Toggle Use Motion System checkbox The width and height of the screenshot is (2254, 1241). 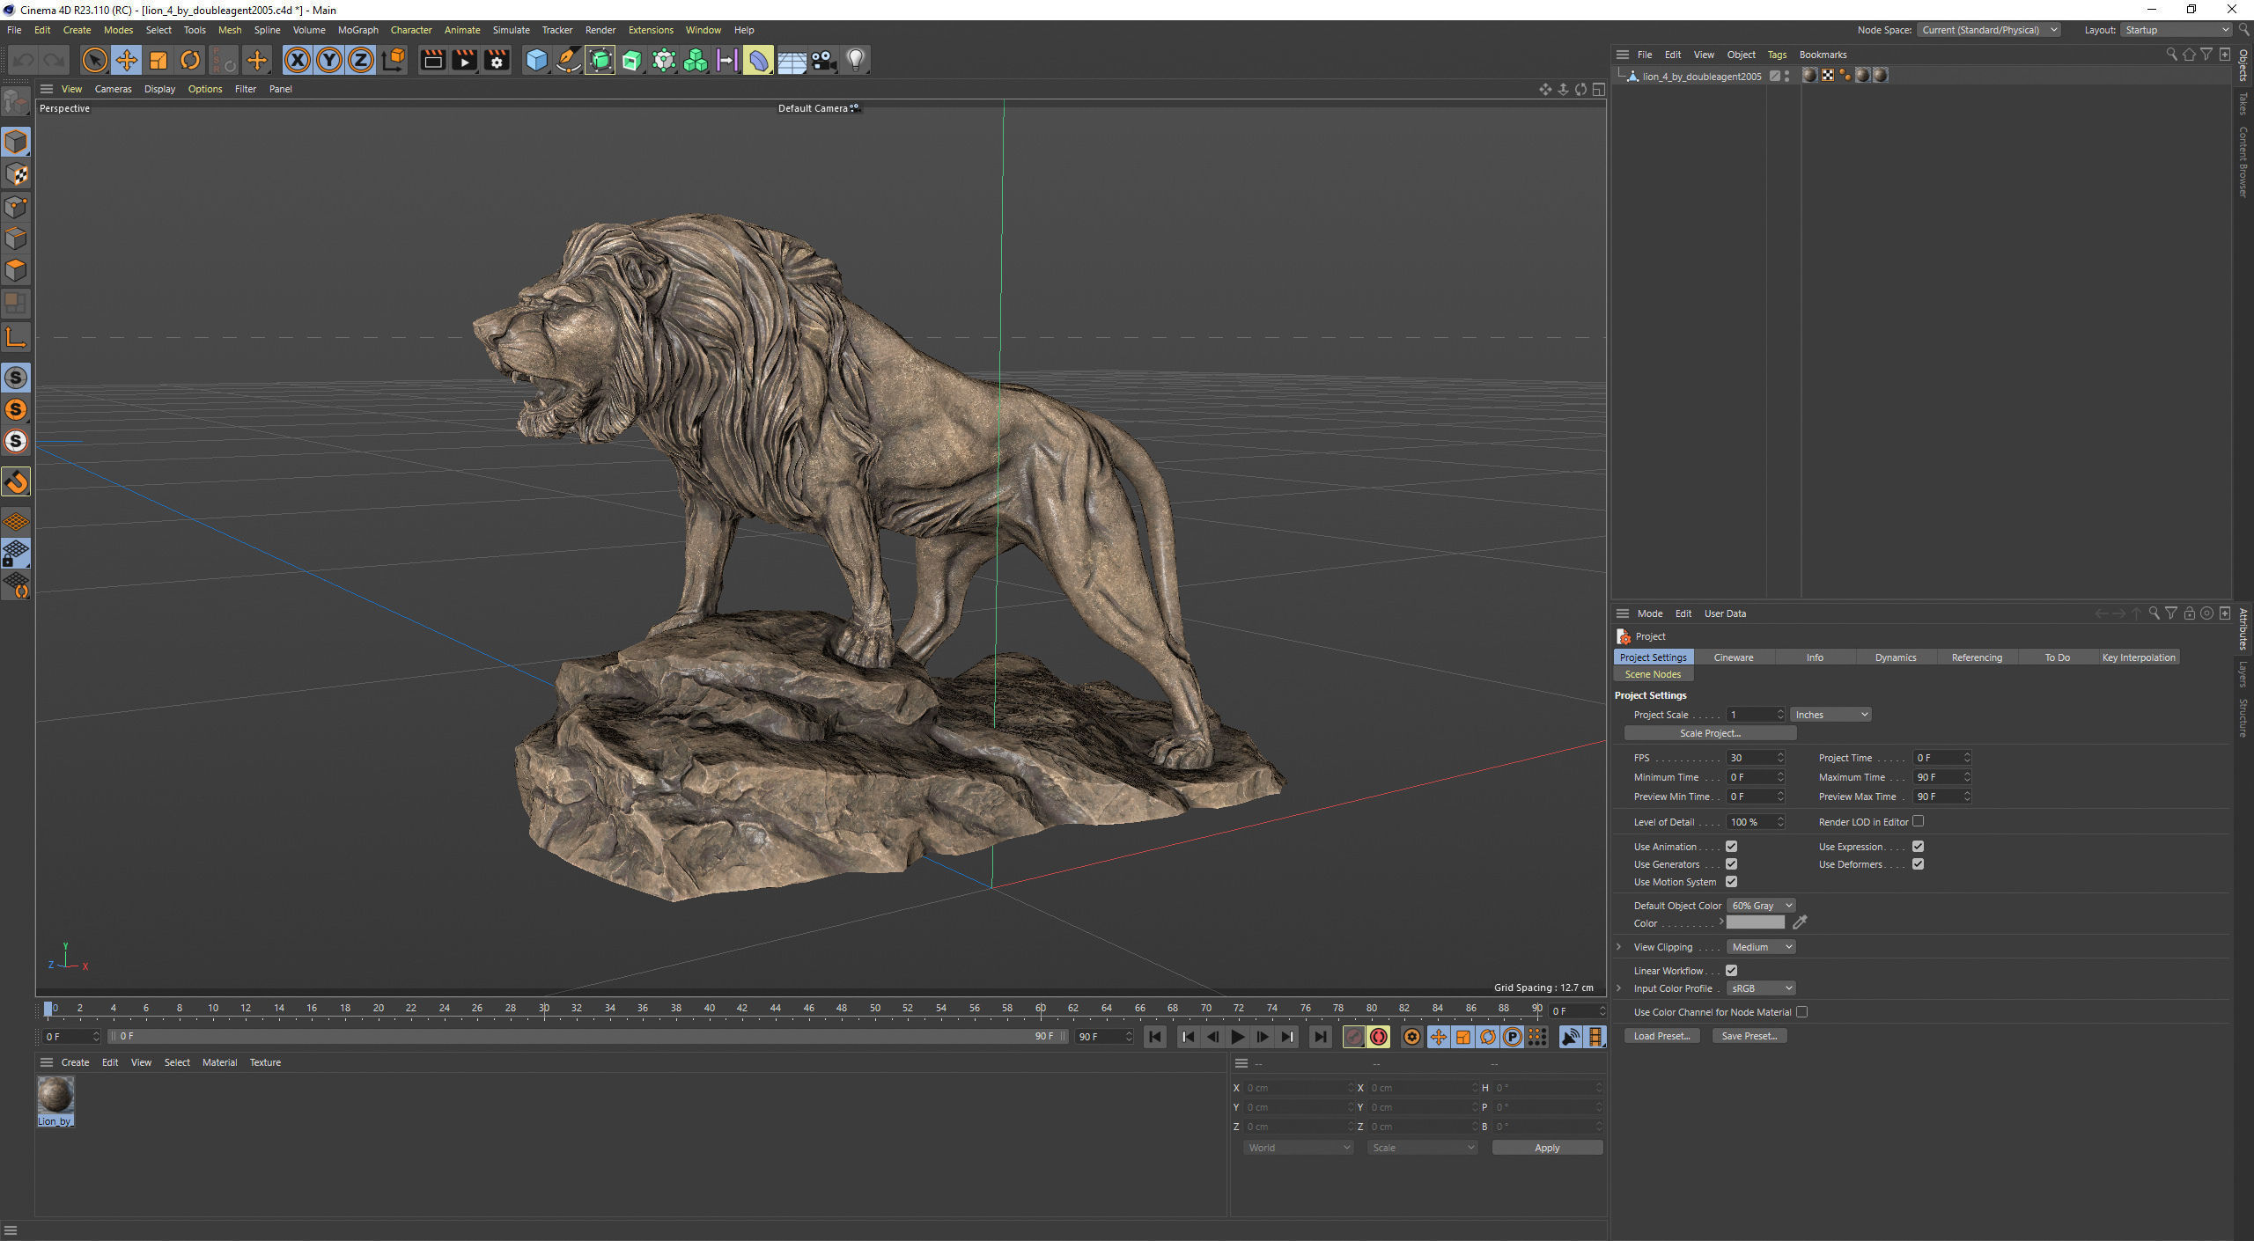coord(1731,882)
